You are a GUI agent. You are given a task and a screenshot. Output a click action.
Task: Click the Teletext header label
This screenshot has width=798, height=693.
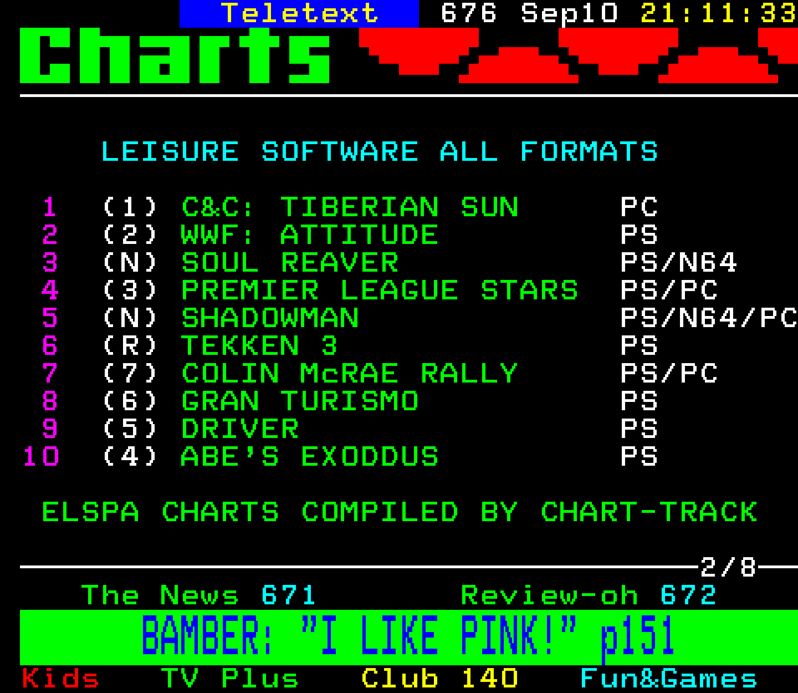pyautogui.click(x=299, y=13)
